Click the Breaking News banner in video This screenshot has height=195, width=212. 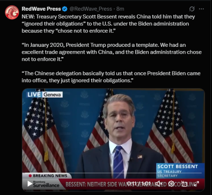pos(48,176)
